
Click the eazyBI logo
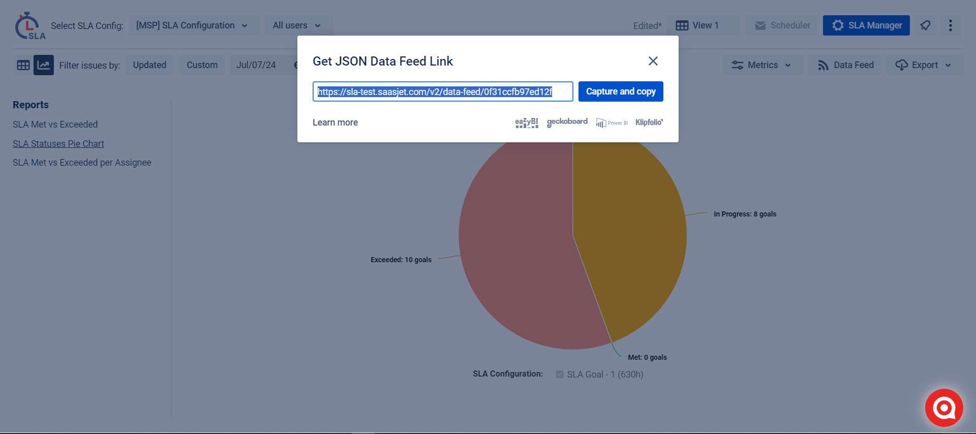(x=526, y=122)
